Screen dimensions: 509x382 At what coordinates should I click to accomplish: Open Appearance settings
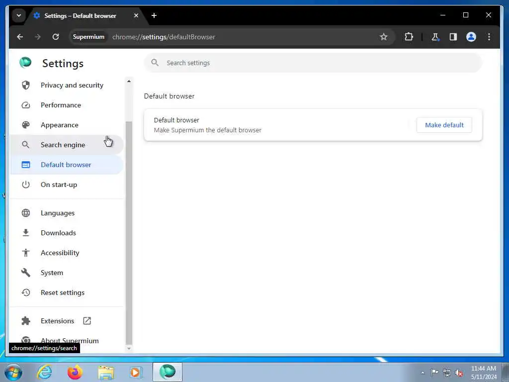[x=66, y=125]
